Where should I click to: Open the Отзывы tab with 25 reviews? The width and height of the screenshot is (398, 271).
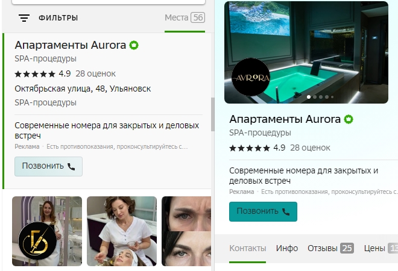click(330, 248)
